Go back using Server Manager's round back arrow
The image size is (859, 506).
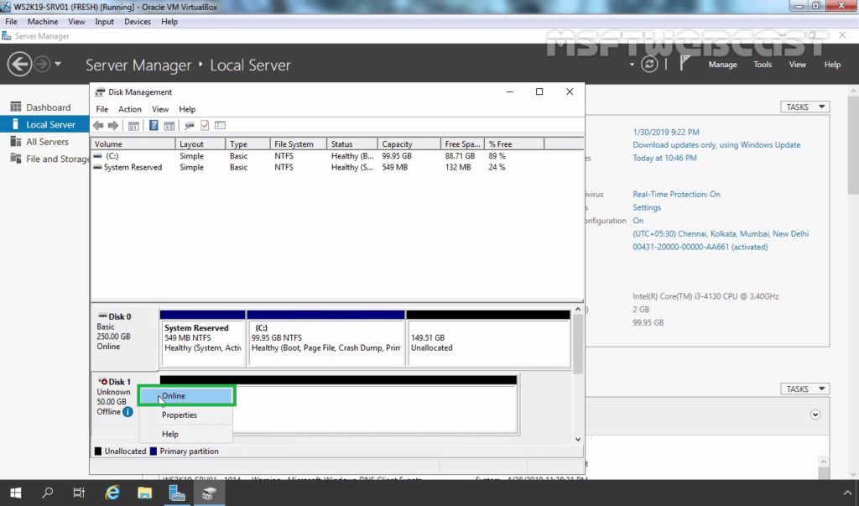[x=19, y=64]
